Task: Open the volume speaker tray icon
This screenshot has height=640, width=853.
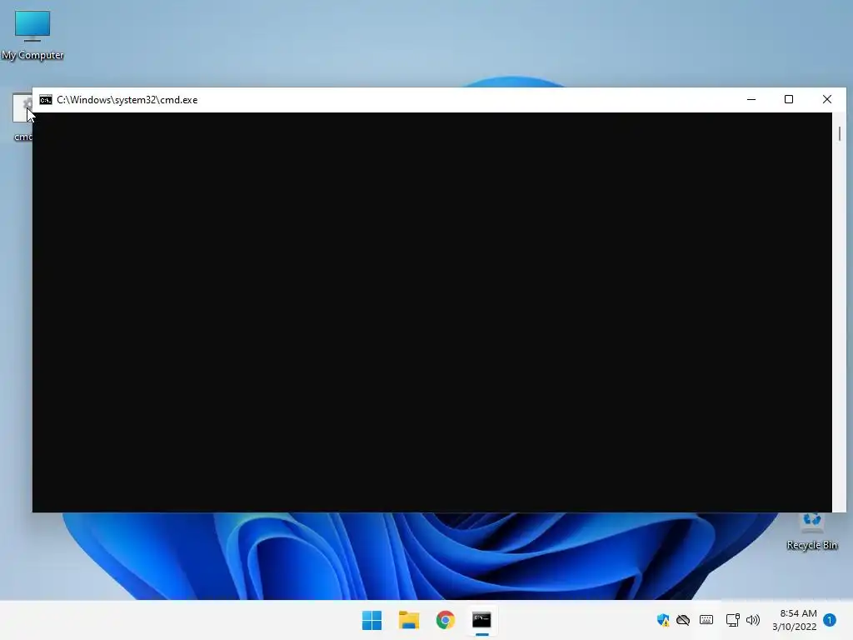Action: 753,620
